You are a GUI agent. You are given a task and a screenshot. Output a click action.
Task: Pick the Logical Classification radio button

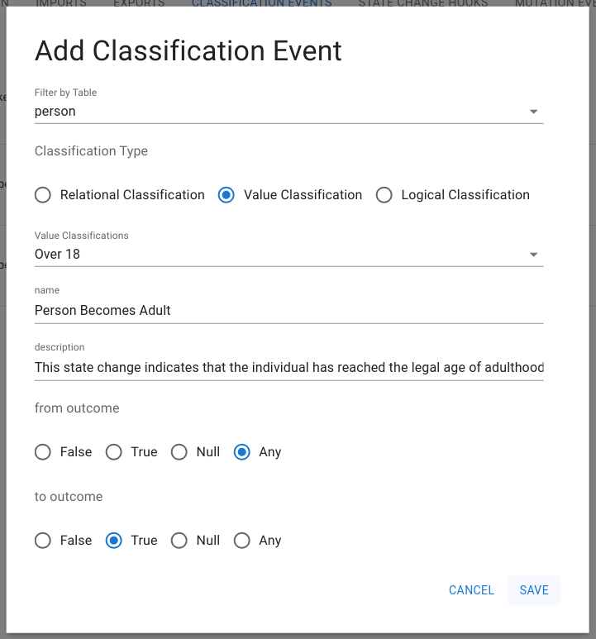coord(384,195)
